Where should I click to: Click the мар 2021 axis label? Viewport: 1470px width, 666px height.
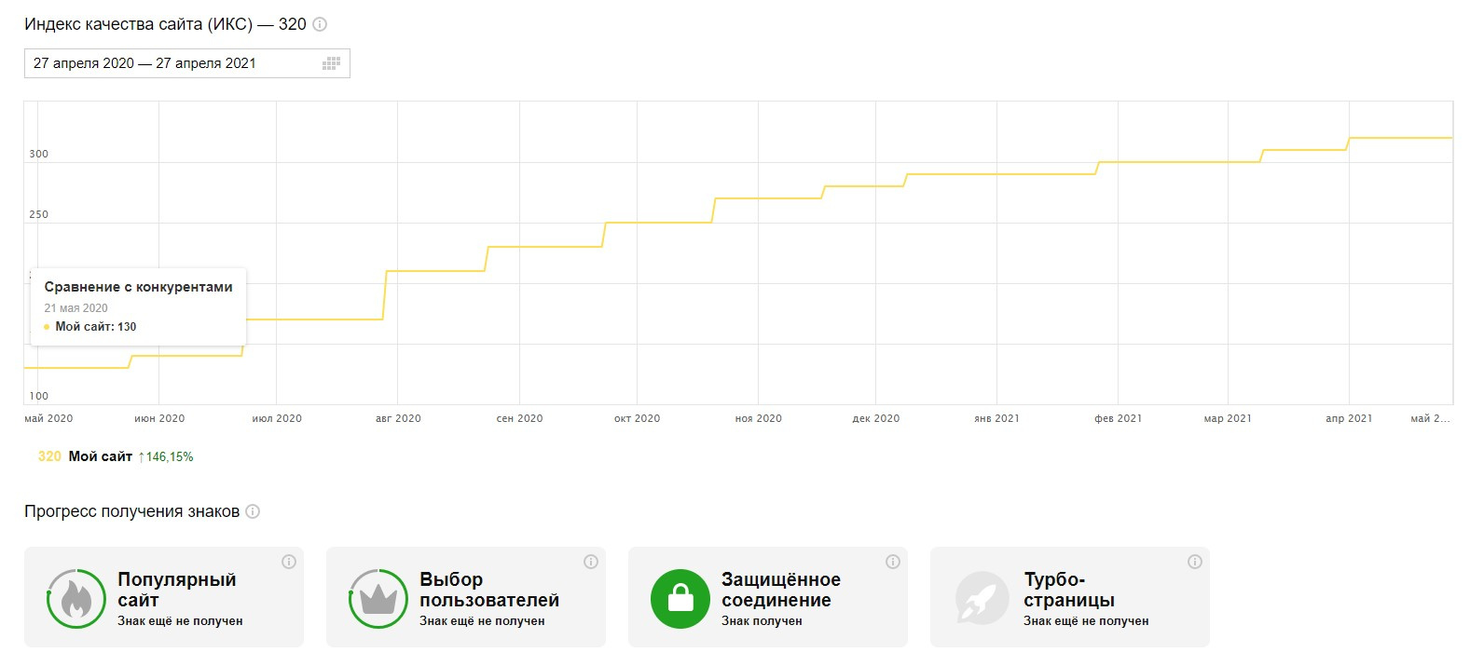pos(1228,418)
